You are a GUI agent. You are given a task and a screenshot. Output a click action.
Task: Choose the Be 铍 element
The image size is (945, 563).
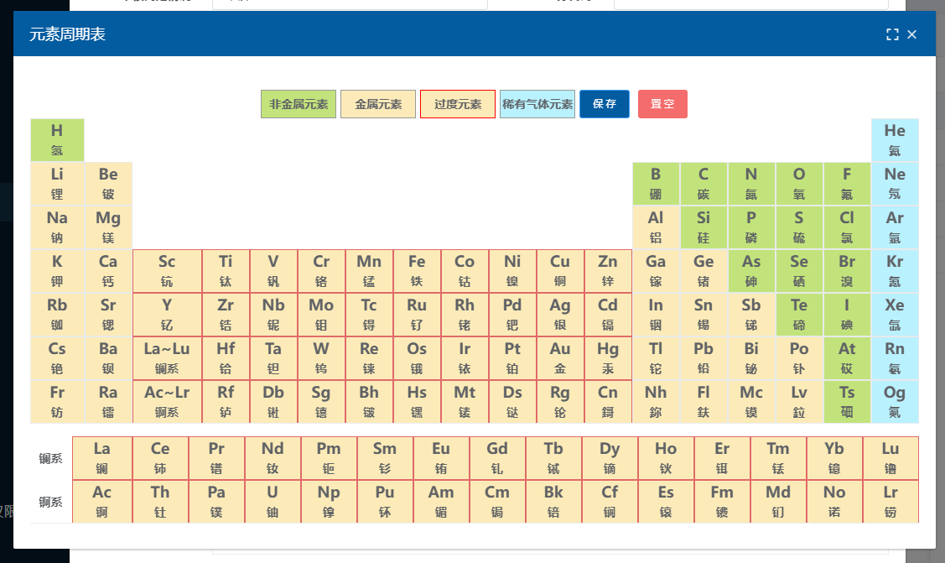(108, 183)
